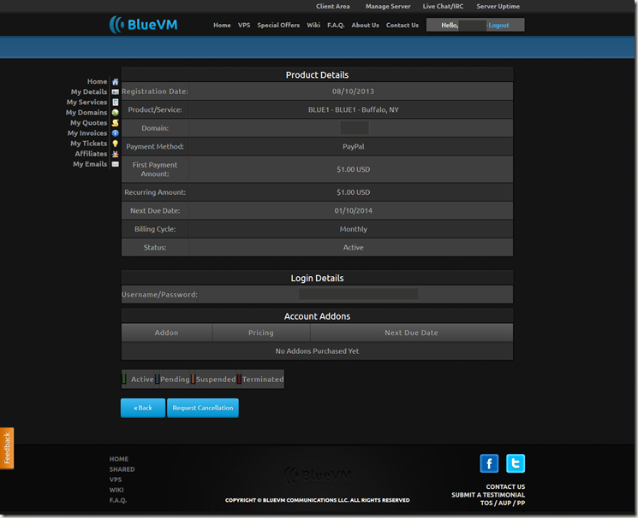Image resolution: width=638 pixels, height=518 pixels.
Task: Open the My Domains sidebar link
Action: coord(86,113)
